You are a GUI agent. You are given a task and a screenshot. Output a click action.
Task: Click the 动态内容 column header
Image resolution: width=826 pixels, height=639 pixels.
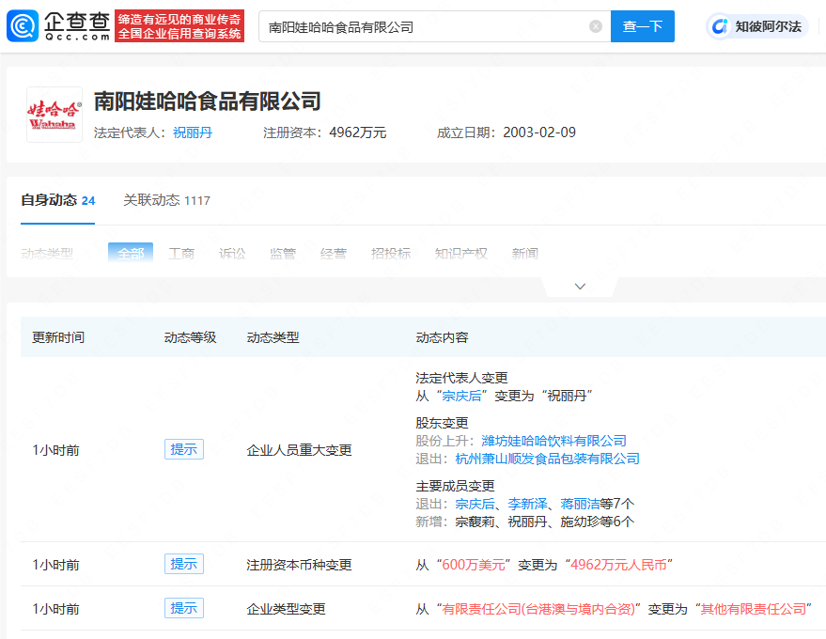[442, 337]
